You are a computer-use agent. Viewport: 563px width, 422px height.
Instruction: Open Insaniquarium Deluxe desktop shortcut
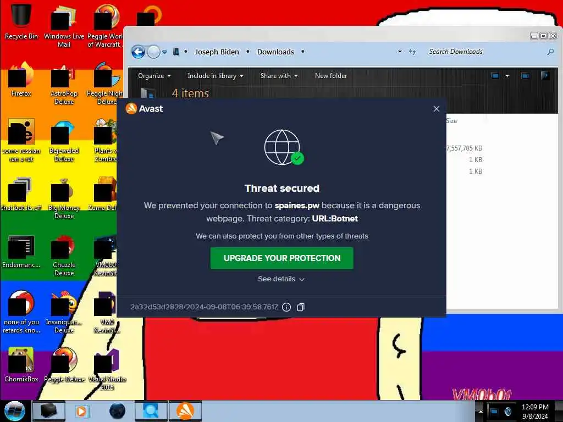coord(64,312)
